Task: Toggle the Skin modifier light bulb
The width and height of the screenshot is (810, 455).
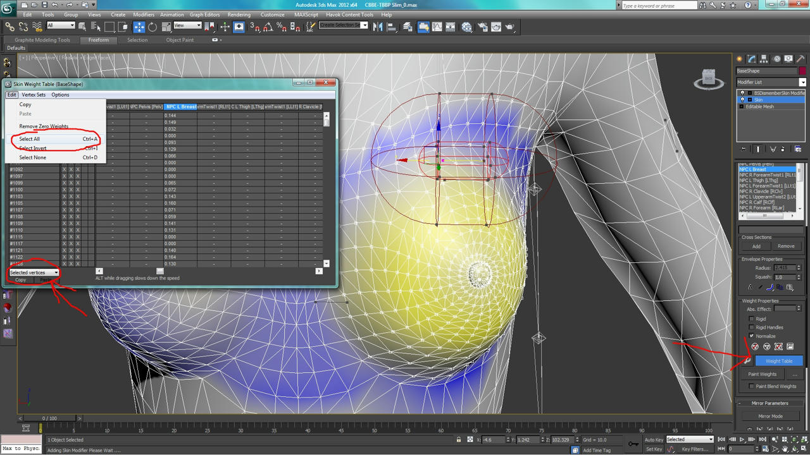Action: click(742, 100)
